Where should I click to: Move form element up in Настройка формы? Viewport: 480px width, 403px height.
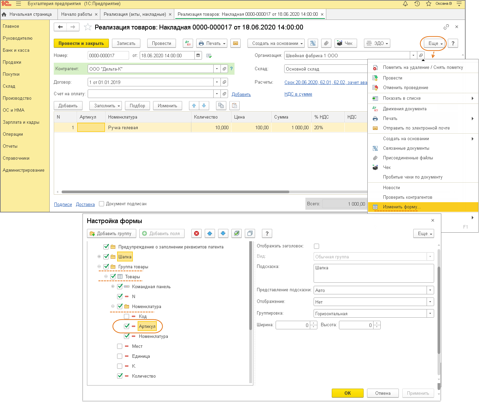210,233
